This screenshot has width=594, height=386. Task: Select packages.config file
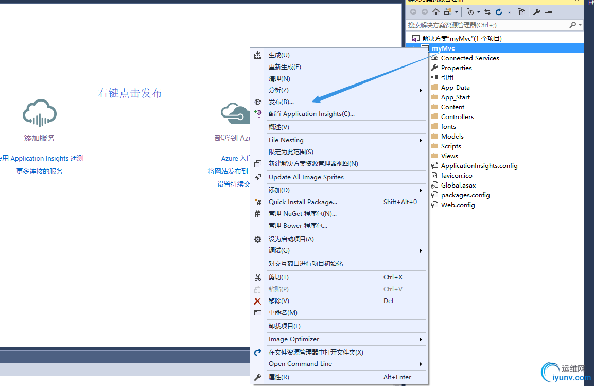465,195
